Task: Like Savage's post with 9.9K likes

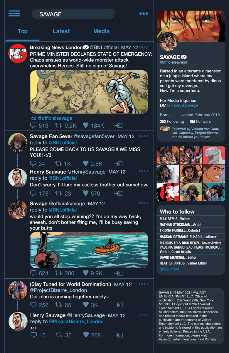Action: 85,273
